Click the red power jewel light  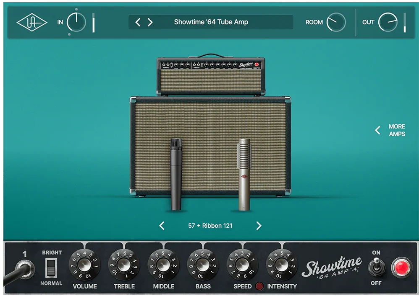coord(401,268)
